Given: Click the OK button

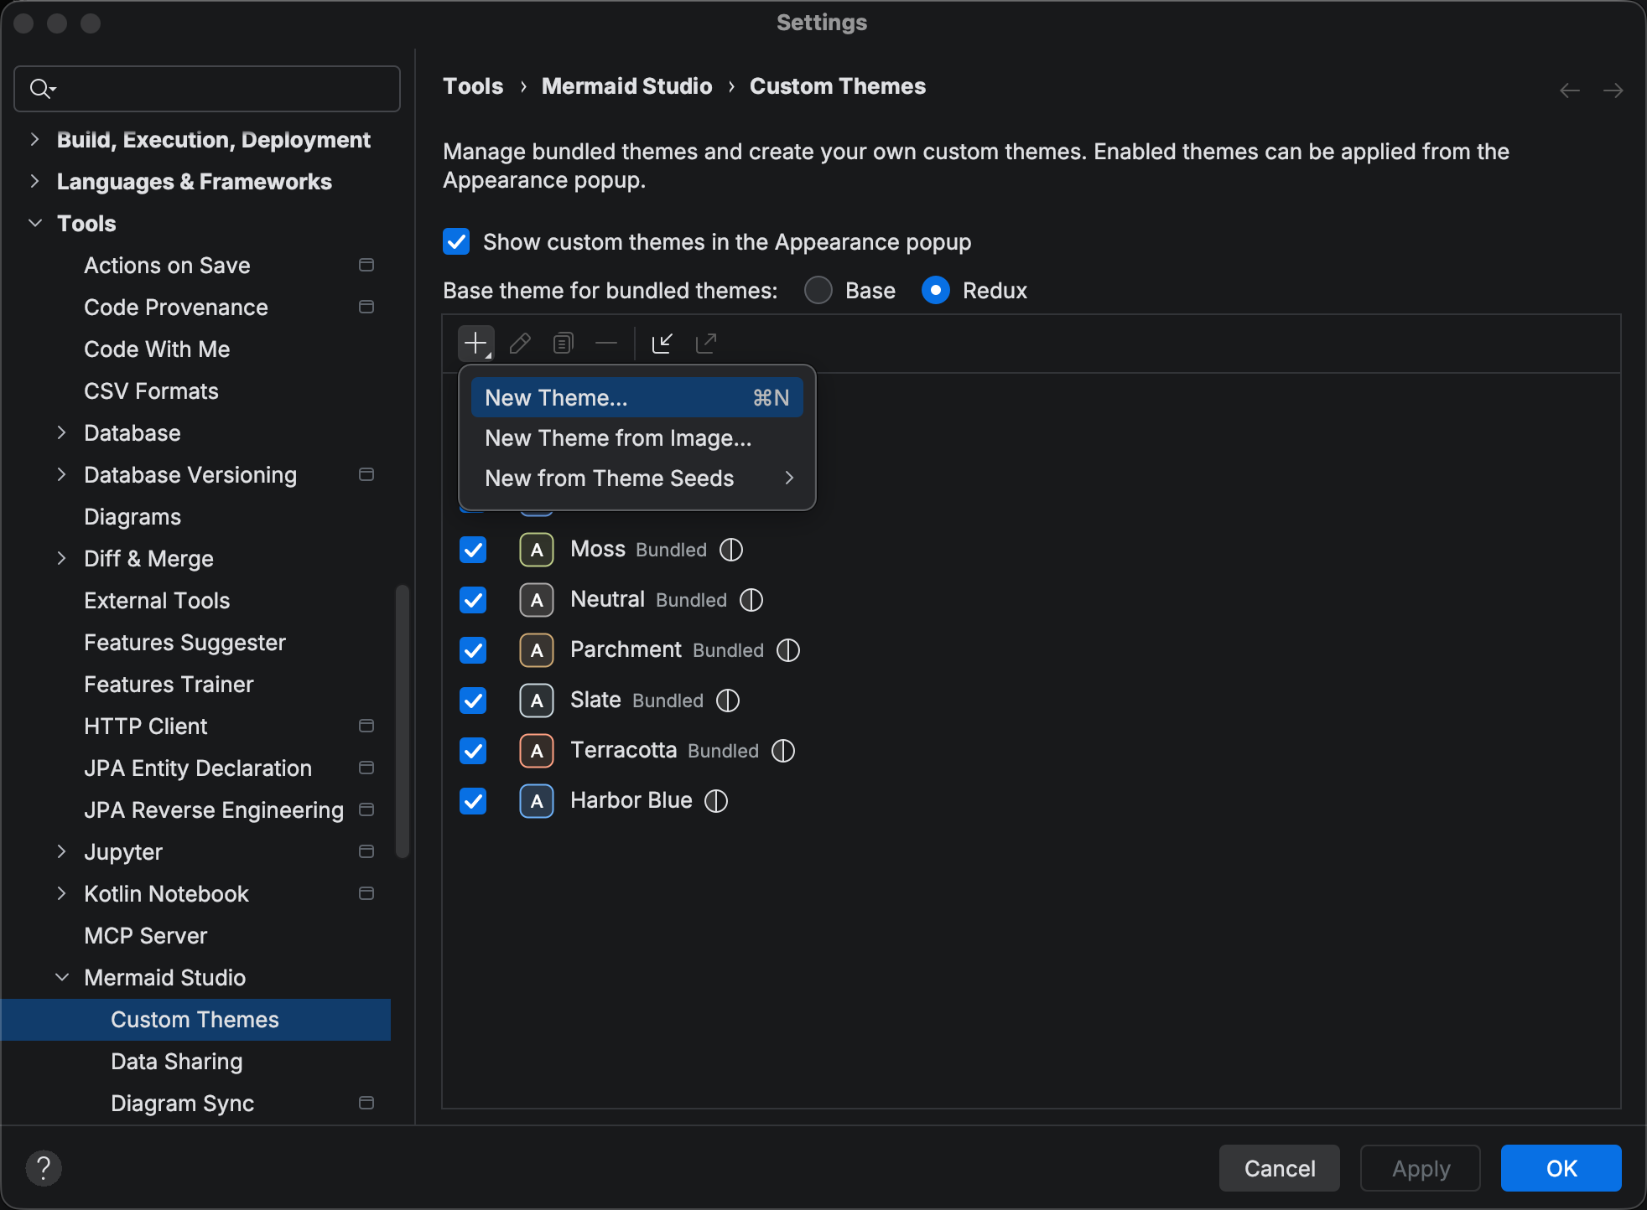Looking at the screenshot, I should 1561,1168.
